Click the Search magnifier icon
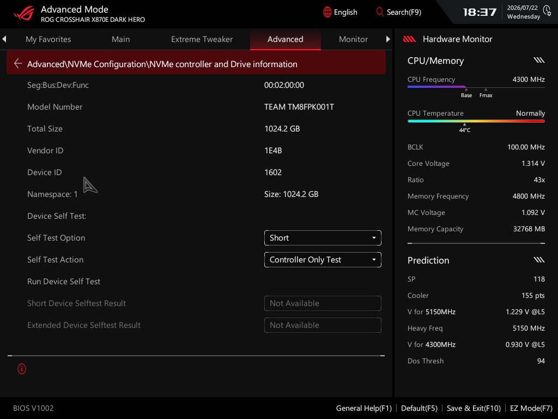 tap(380, 12)
